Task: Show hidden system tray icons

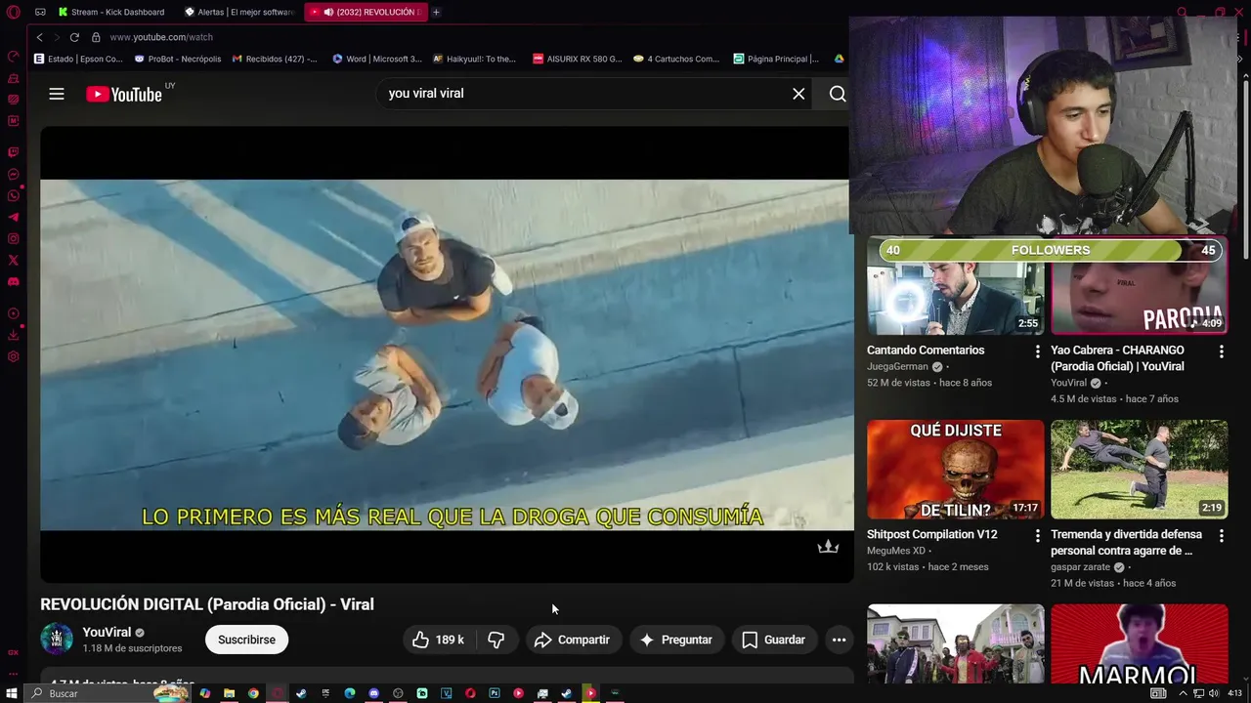Action: coord(1184,693)
